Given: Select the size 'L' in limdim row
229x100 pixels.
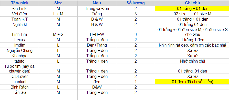Looking at the screenshot, I should tap(58, 45).
